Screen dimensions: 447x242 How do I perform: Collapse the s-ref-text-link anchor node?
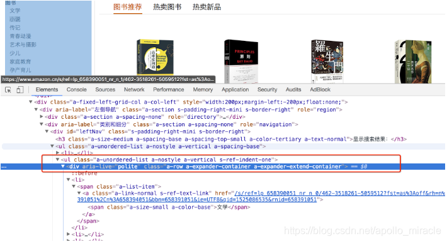click(79, 194)
